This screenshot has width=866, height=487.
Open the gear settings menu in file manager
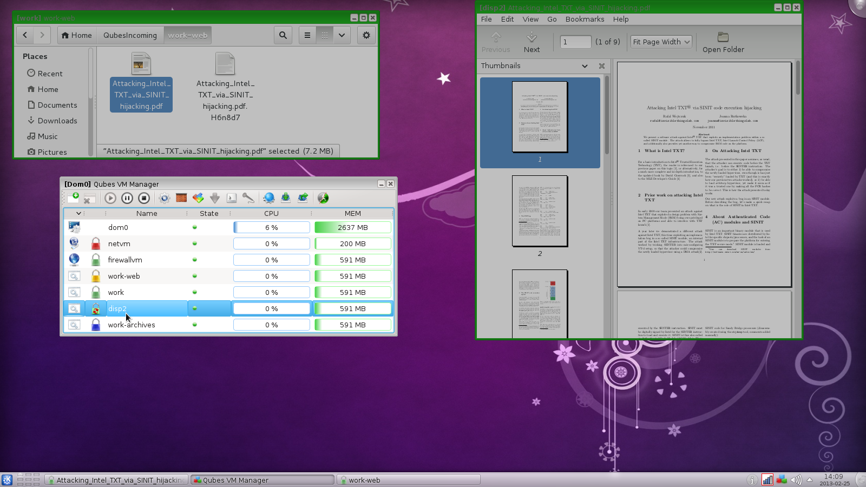(x=366, y=35)
